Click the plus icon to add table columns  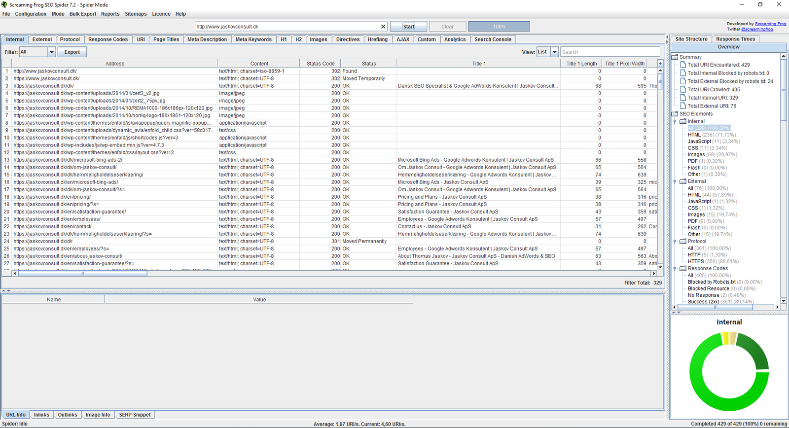(x=660, y=64)
